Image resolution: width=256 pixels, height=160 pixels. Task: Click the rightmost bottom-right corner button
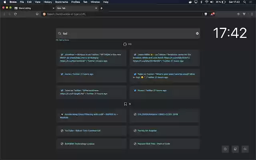click(245, 149)
